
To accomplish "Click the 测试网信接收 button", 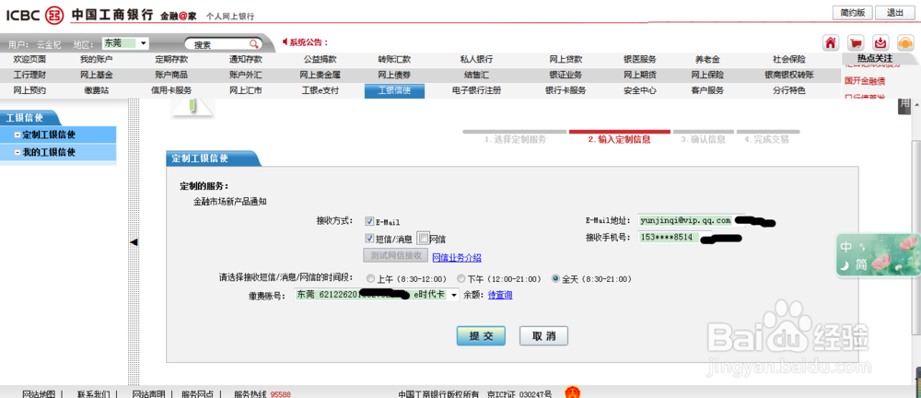I will [396, 256].
